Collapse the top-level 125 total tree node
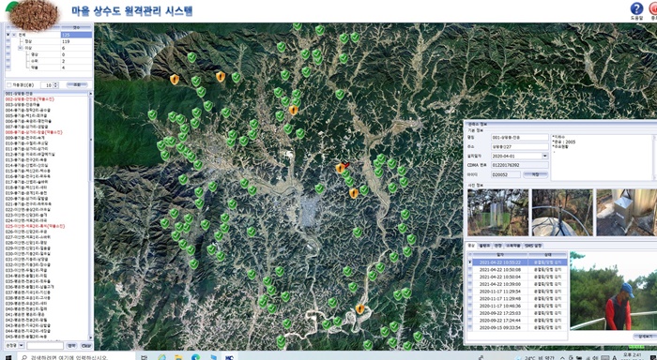Screen dimensions: 657x360 click(14, 35)
